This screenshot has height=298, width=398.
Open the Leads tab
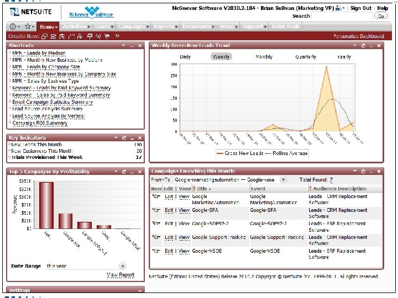(104, 26)
